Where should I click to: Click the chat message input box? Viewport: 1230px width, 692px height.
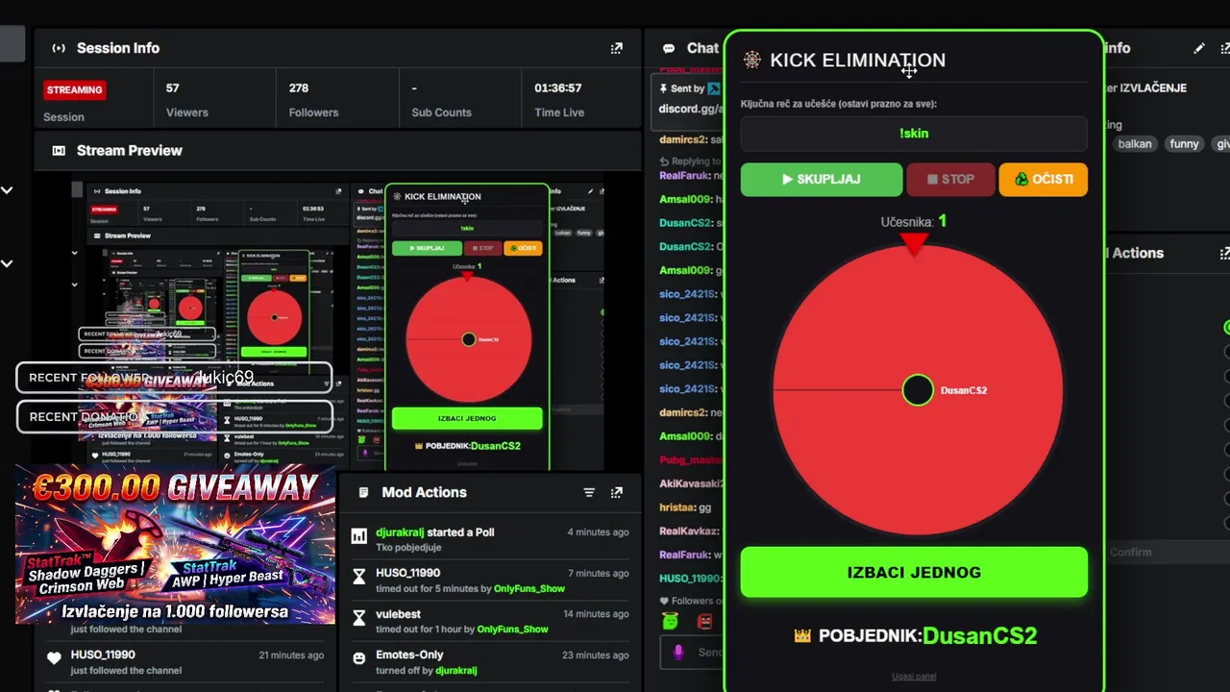point(692,653)
